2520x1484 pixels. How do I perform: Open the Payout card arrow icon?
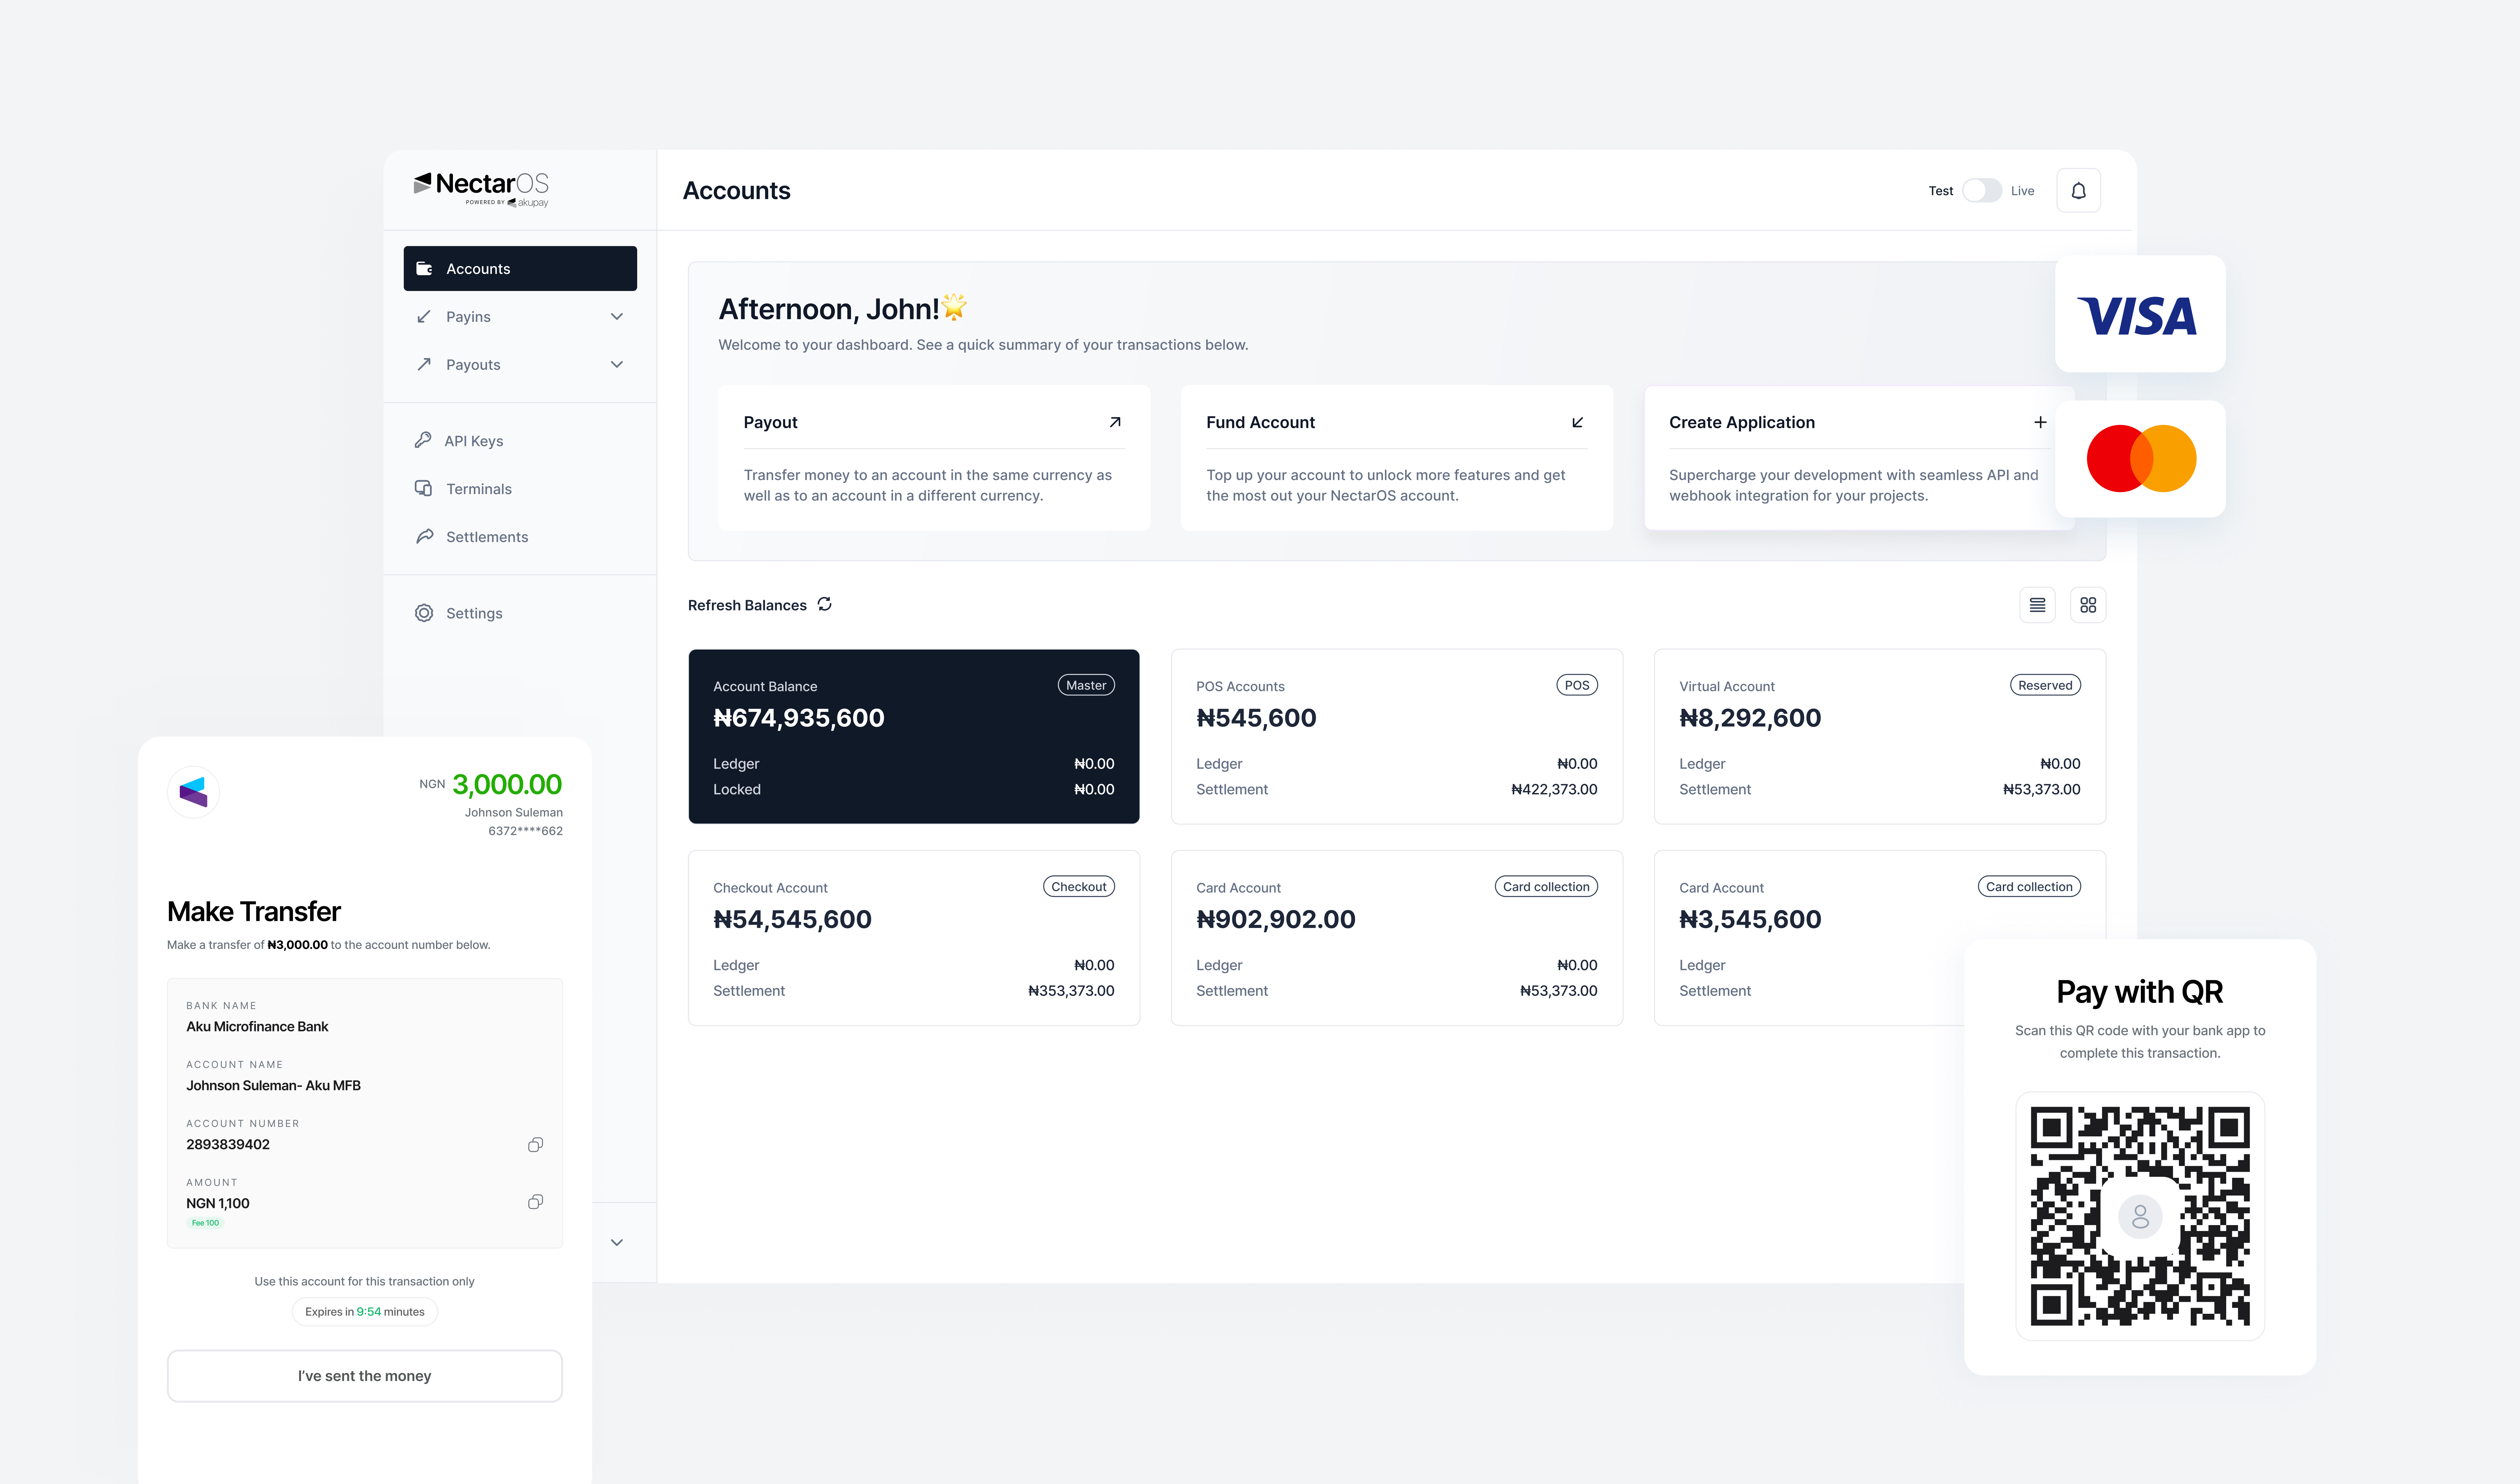(1115, 422)
